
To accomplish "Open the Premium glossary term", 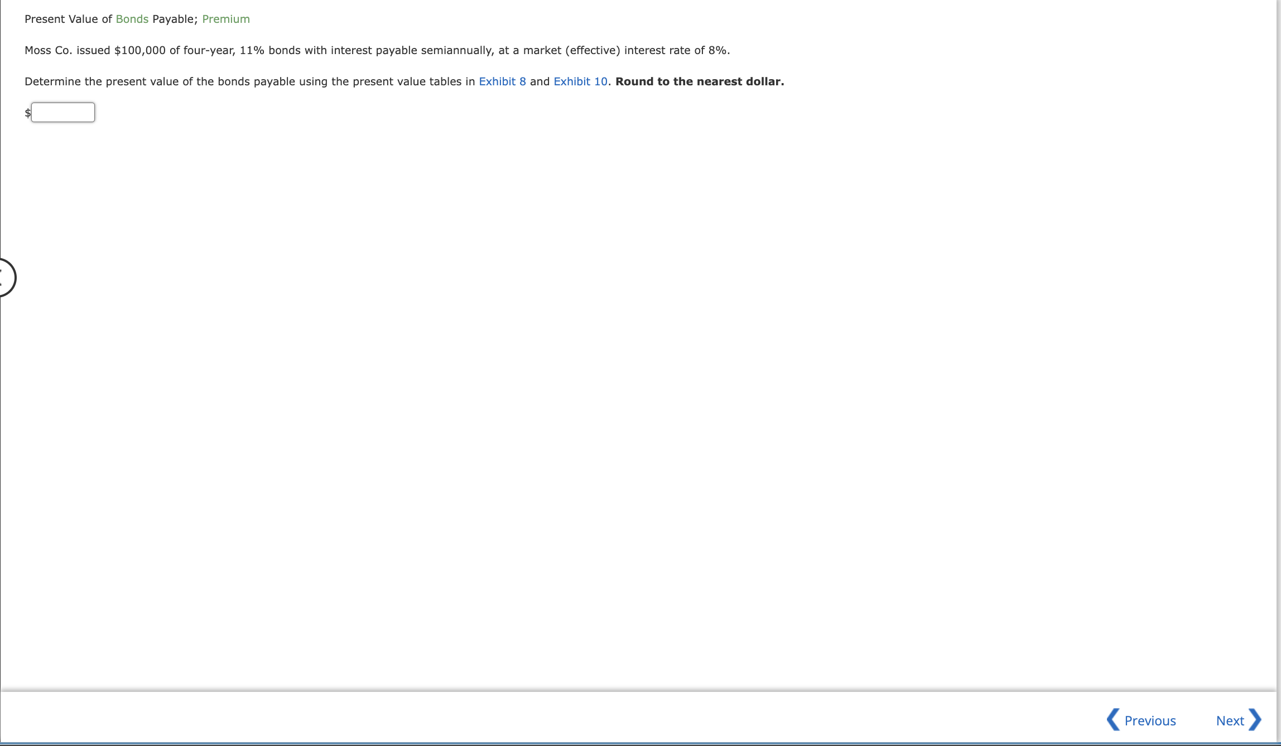I will pyautogui.click(x=225, y=19).
